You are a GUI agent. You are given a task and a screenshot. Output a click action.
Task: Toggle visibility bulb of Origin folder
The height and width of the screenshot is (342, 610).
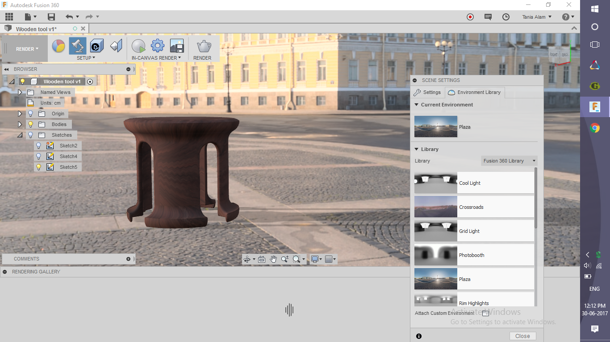[x=30, y=114]
